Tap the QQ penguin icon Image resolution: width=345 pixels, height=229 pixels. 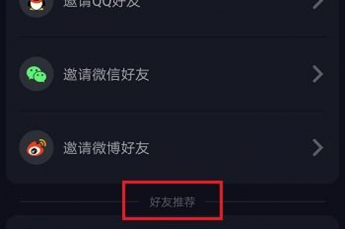tap(36, 4)
